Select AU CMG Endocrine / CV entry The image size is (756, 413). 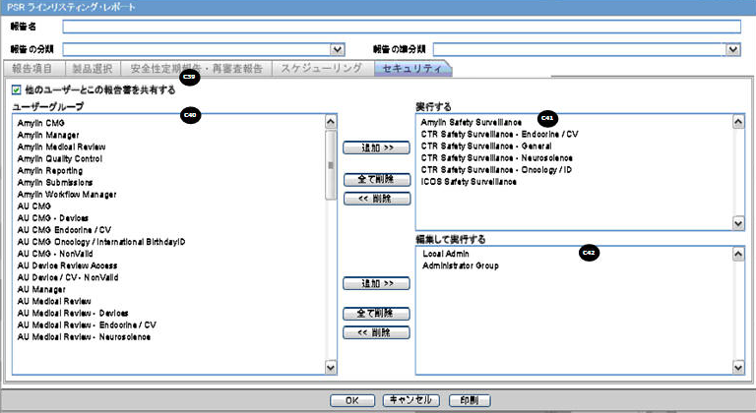click(64, 230)
